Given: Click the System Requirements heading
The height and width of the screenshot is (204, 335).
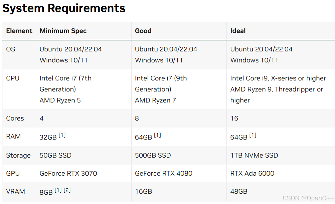Looking at the screenshot, I should pyautogui.click(x=64, y=8).
